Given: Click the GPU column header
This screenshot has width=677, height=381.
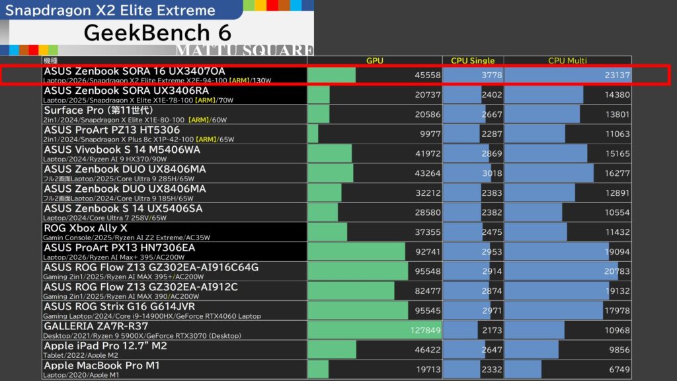Looking at the screenshot, I should pyautogui.click(x=374, y=60).
